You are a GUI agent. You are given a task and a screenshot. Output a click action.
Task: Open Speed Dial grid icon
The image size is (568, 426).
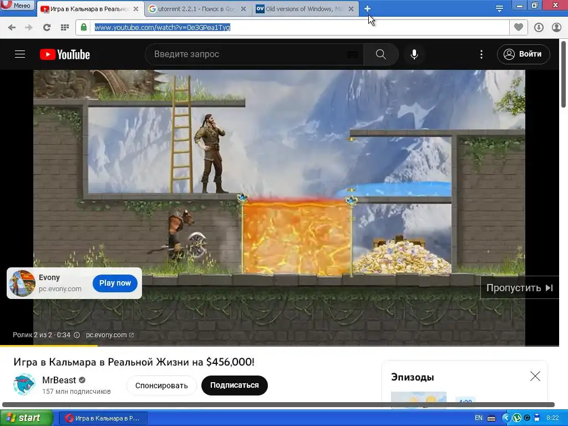pyautogui.click(x=65, y=27)
